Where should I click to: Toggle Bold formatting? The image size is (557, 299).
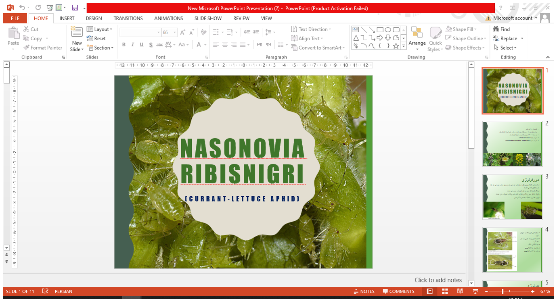point(124,45)
